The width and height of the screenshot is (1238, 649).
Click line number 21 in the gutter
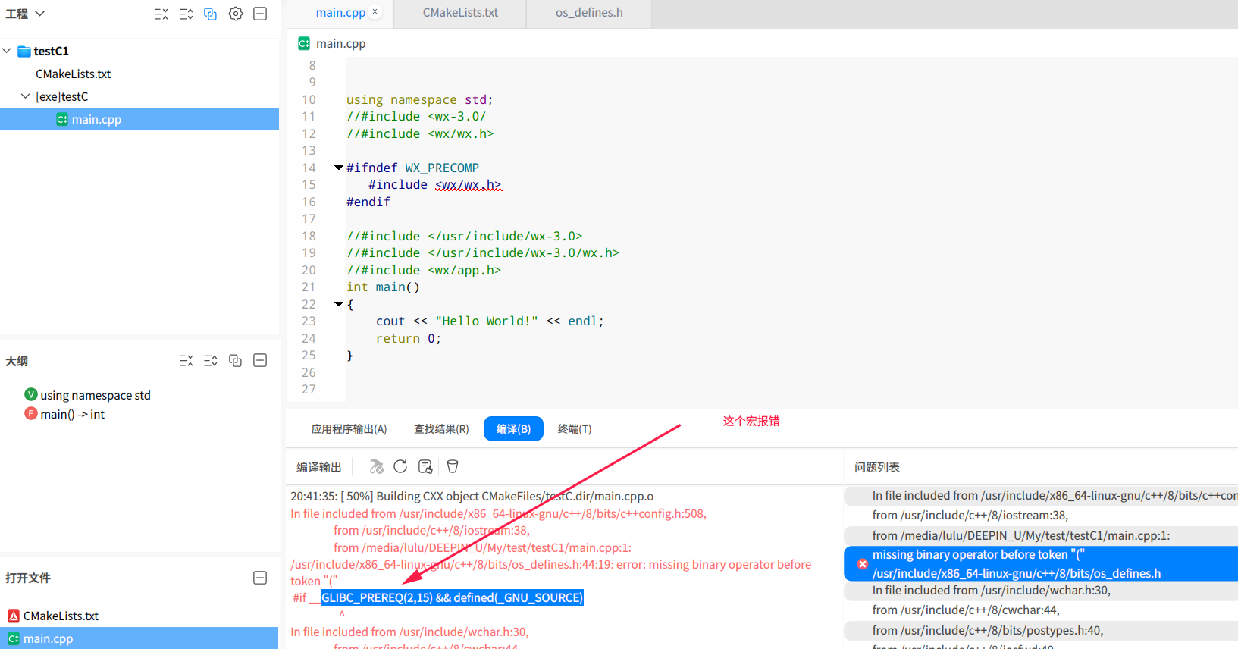(x=308, y=287)
